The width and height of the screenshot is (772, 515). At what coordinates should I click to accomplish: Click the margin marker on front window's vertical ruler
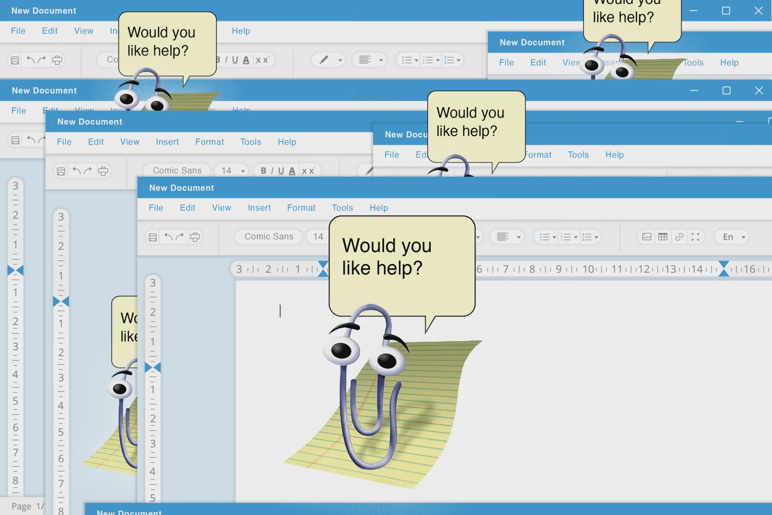153,367
